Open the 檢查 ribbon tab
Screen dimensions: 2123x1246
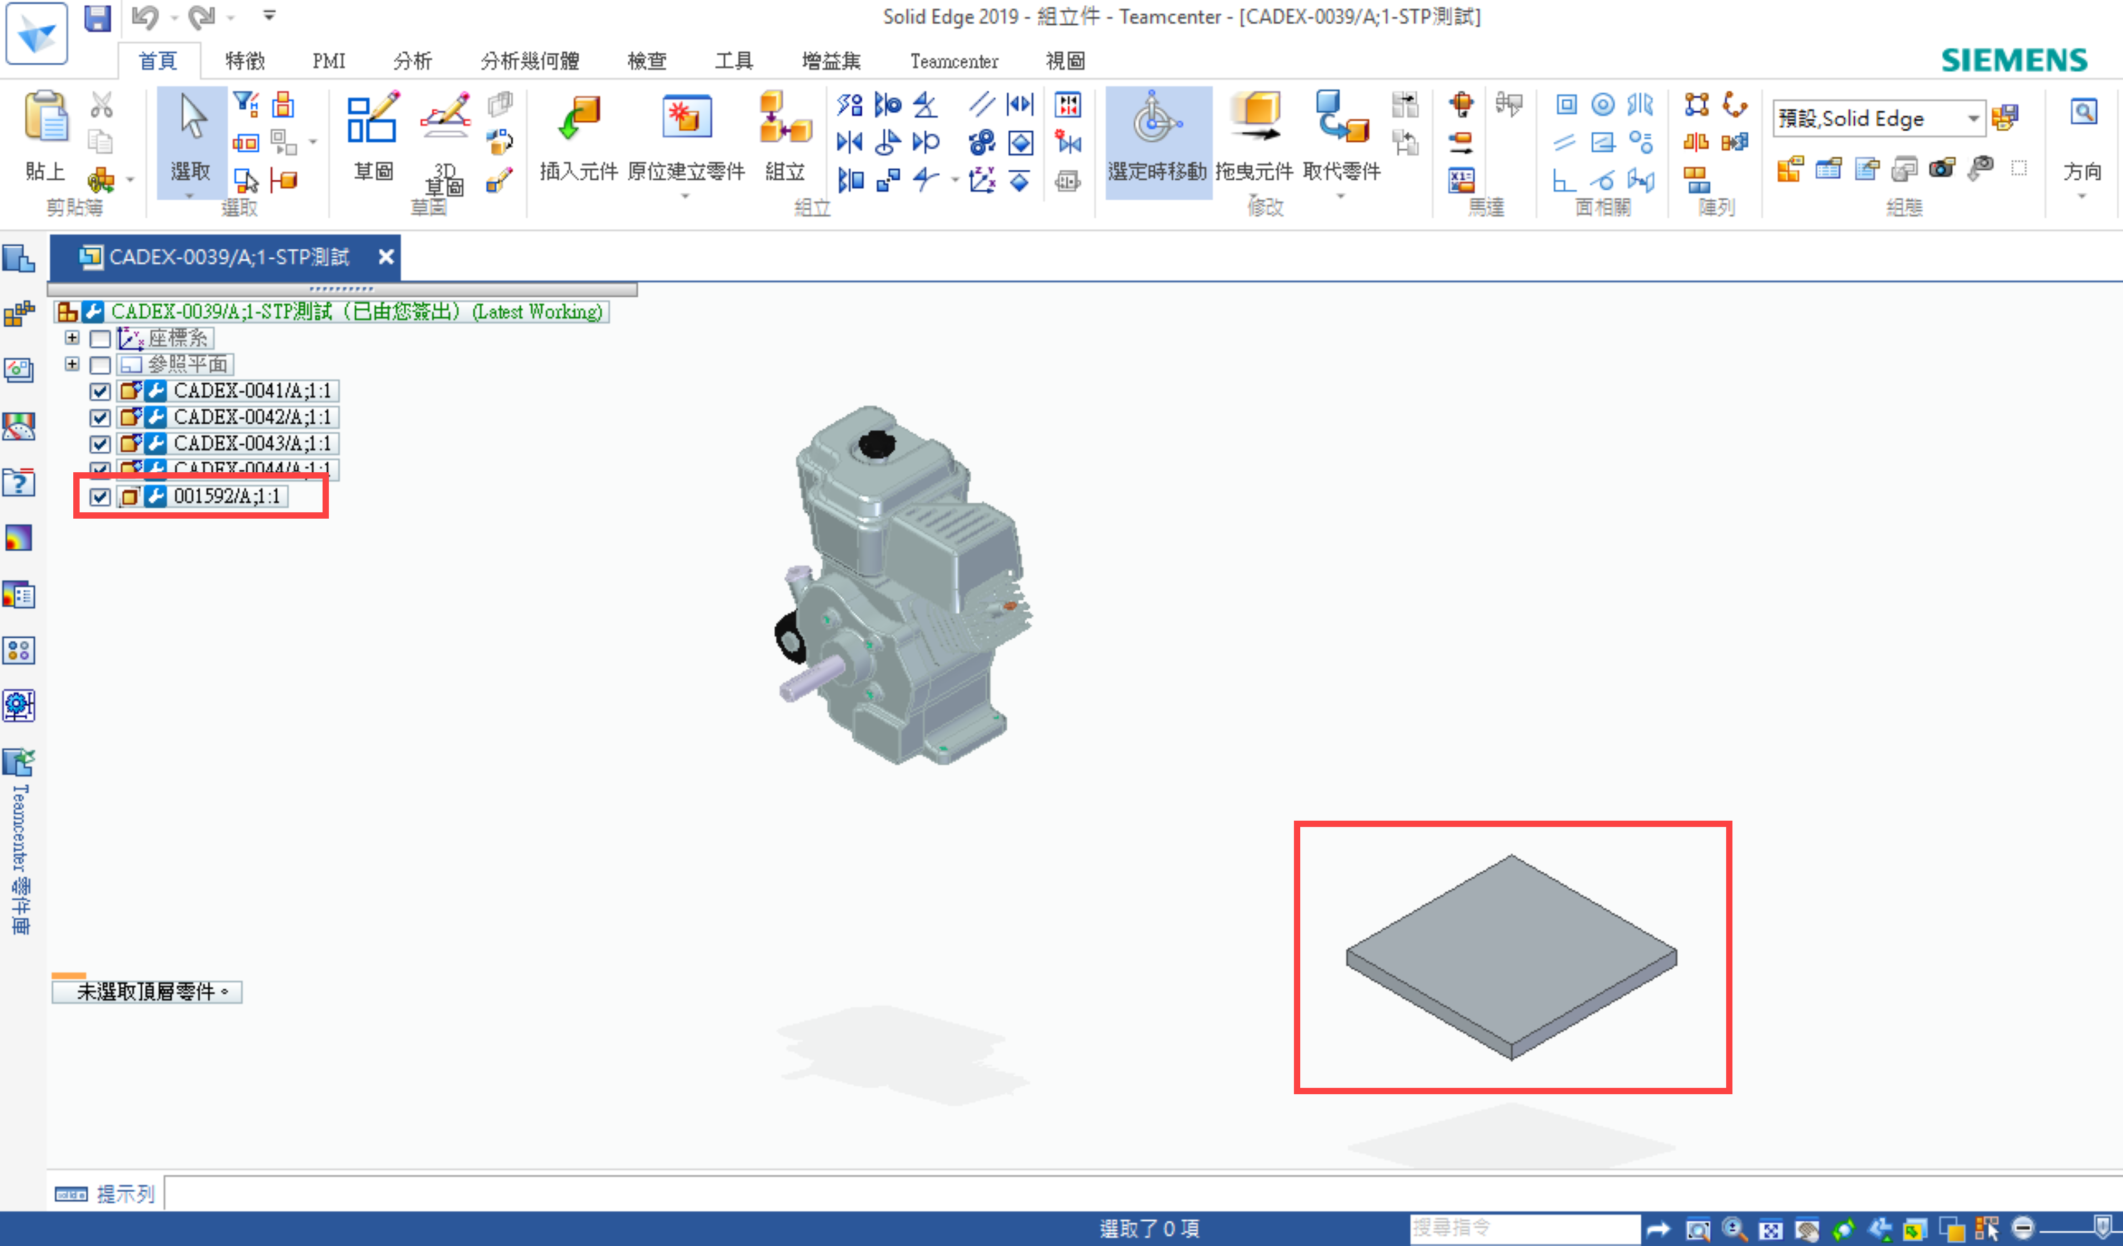[x=647, y=61]
